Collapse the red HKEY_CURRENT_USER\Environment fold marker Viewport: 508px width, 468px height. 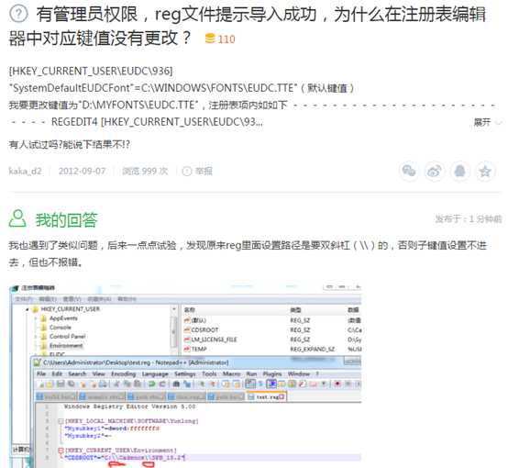[61, 451]
